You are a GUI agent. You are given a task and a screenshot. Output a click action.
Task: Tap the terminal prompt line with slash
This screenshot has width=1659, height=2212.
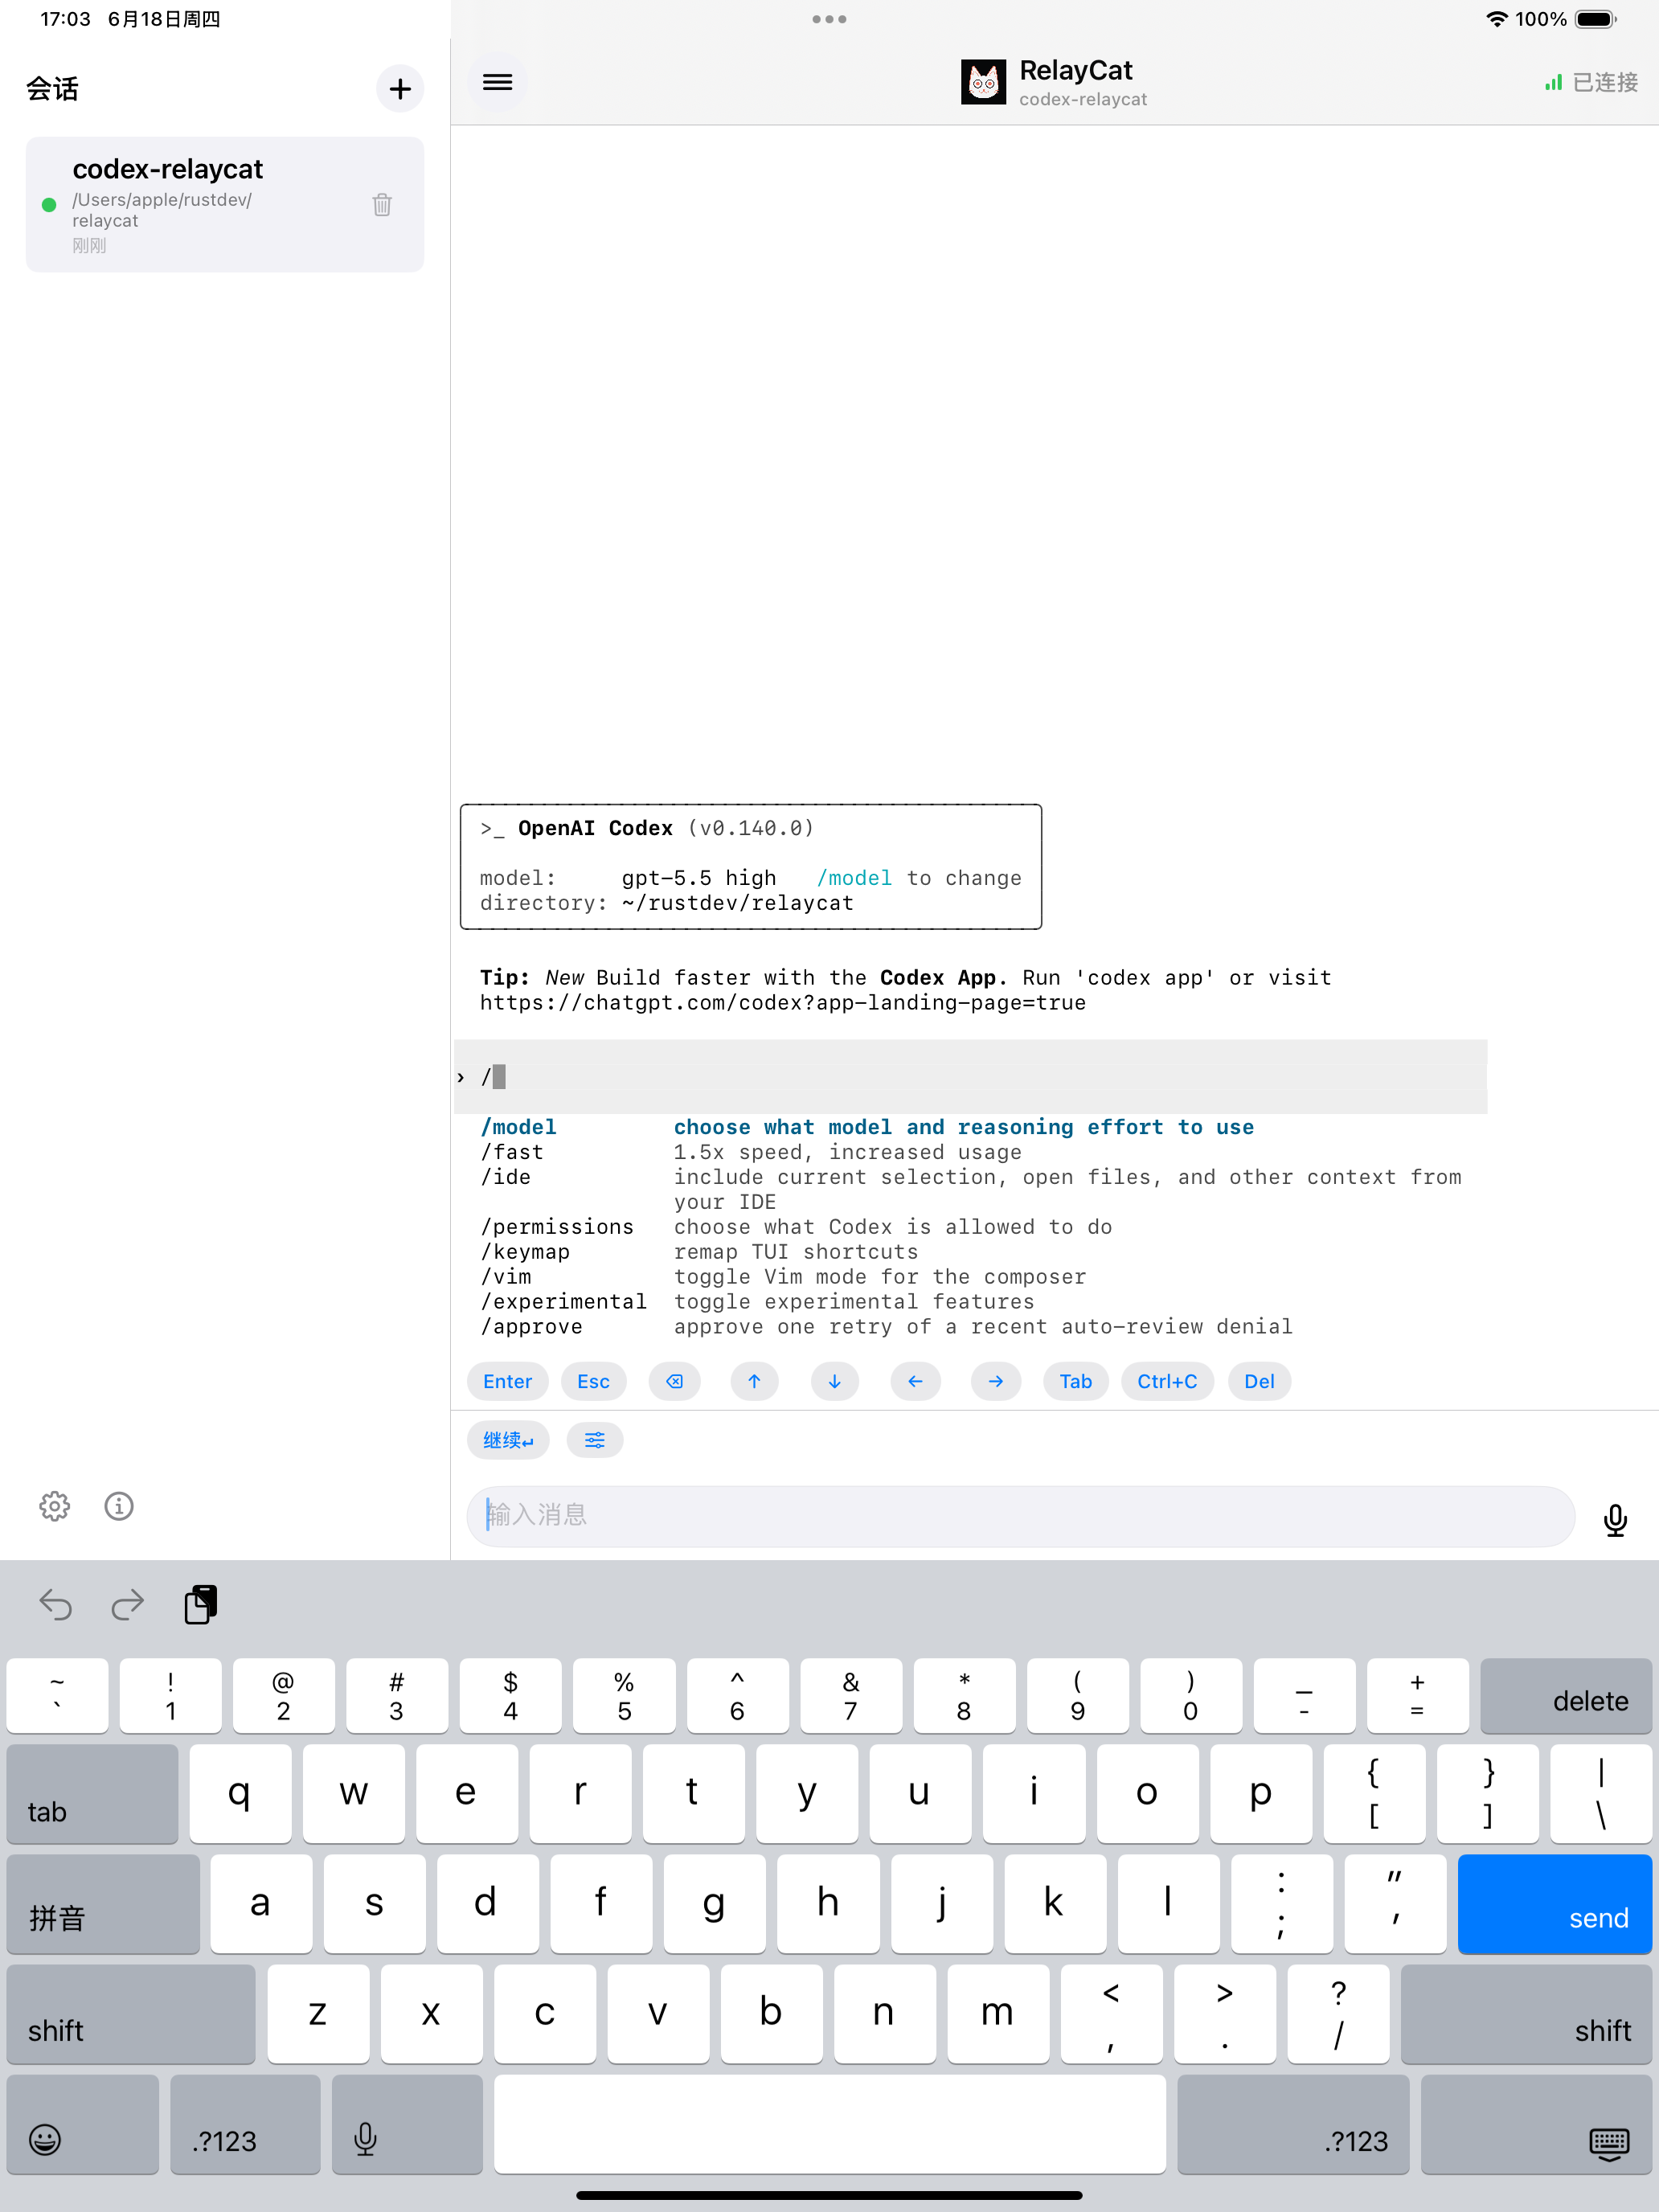tap(970, 1077)
